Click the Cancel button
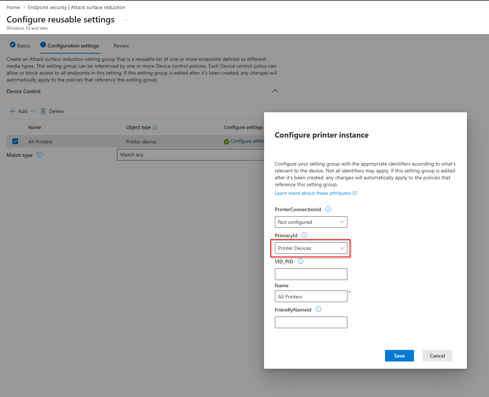Image resolution: width=489 pixels, height=397 pixels. tap(437, 356)
